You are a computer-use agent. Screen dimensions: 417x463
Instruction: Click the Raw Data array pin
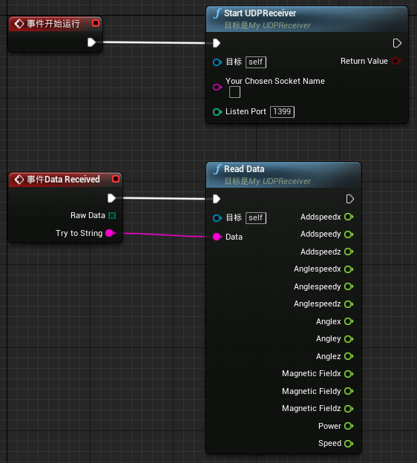[112, 216]
